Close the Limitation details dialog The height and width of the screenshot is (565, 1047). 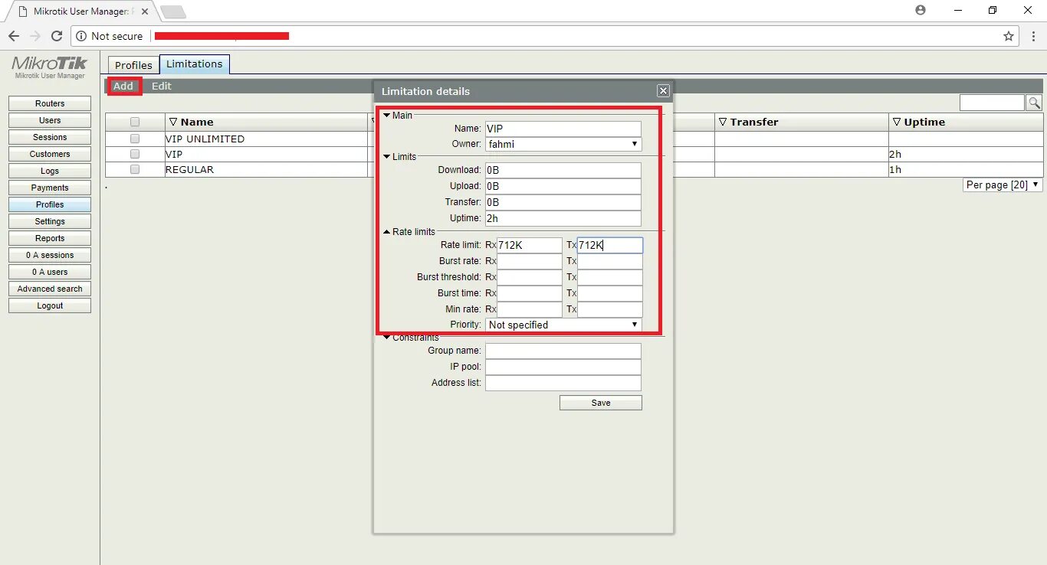[663, 91]
